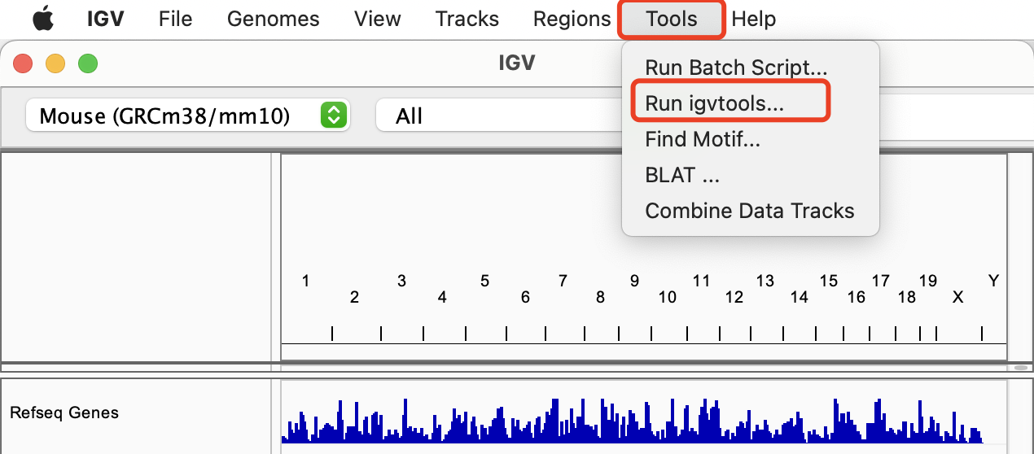Click chromosome 10 label in ruler
The width and height of the screenshot is (1034, 454).
tap(668, 297)
